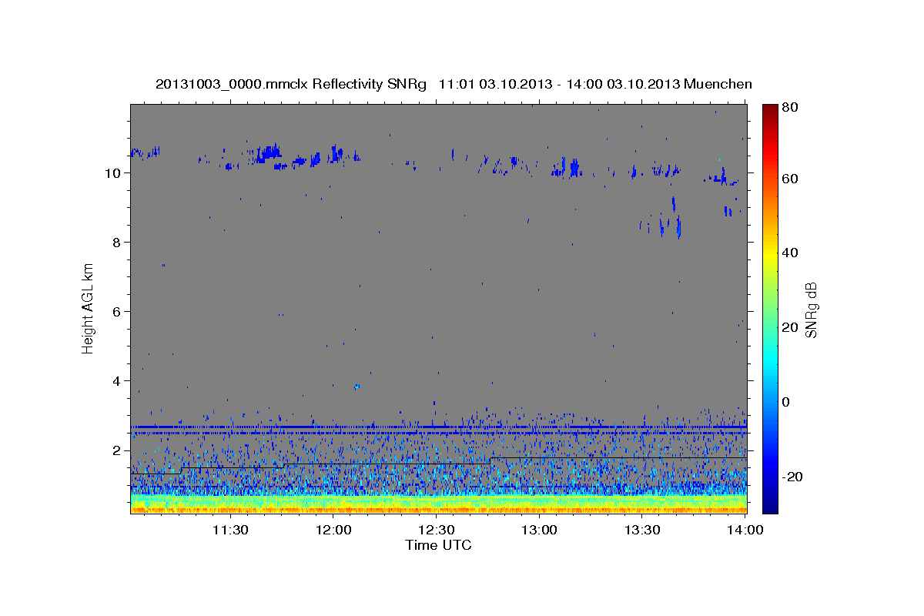Select the 14:00 time tick label
The width and height of the screenshot is (924, 616).
pyautogui.click(x=745, y=530)
